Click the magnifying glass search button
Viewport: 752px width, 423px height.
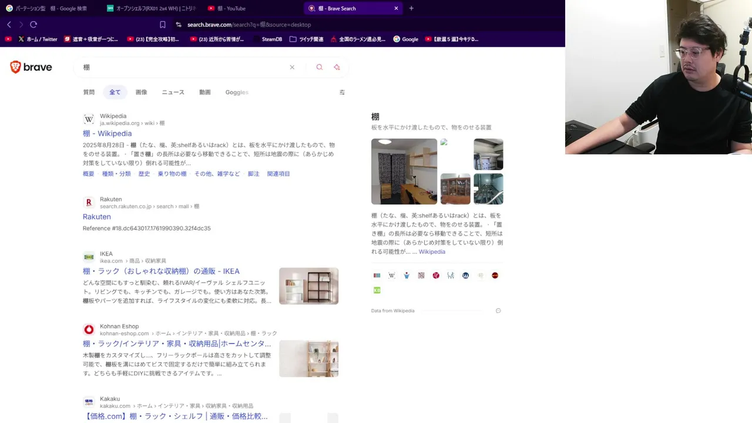[x=320, y=67]
